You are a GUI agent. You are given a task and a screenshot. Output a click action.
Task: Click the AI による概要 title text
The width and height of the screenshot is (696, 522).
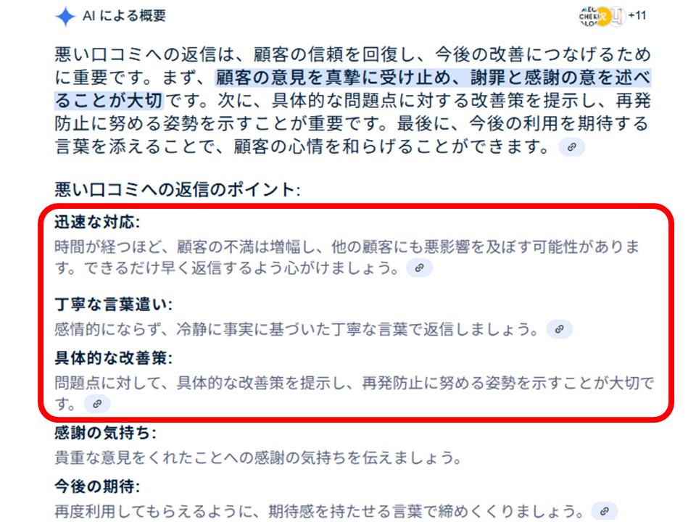124,16
